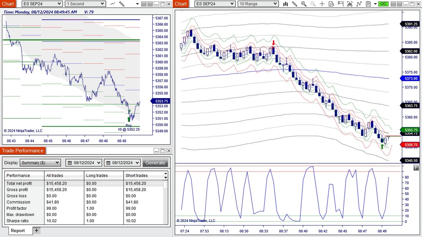
Task: Click 5391.25 price marker on right chart
Action: coord(410,24)
